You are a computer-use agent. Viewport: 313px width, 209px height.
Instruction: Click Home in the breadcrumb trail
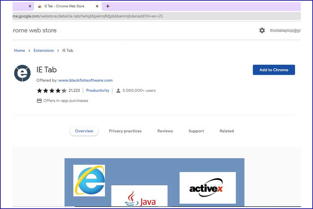pos(19,50)
